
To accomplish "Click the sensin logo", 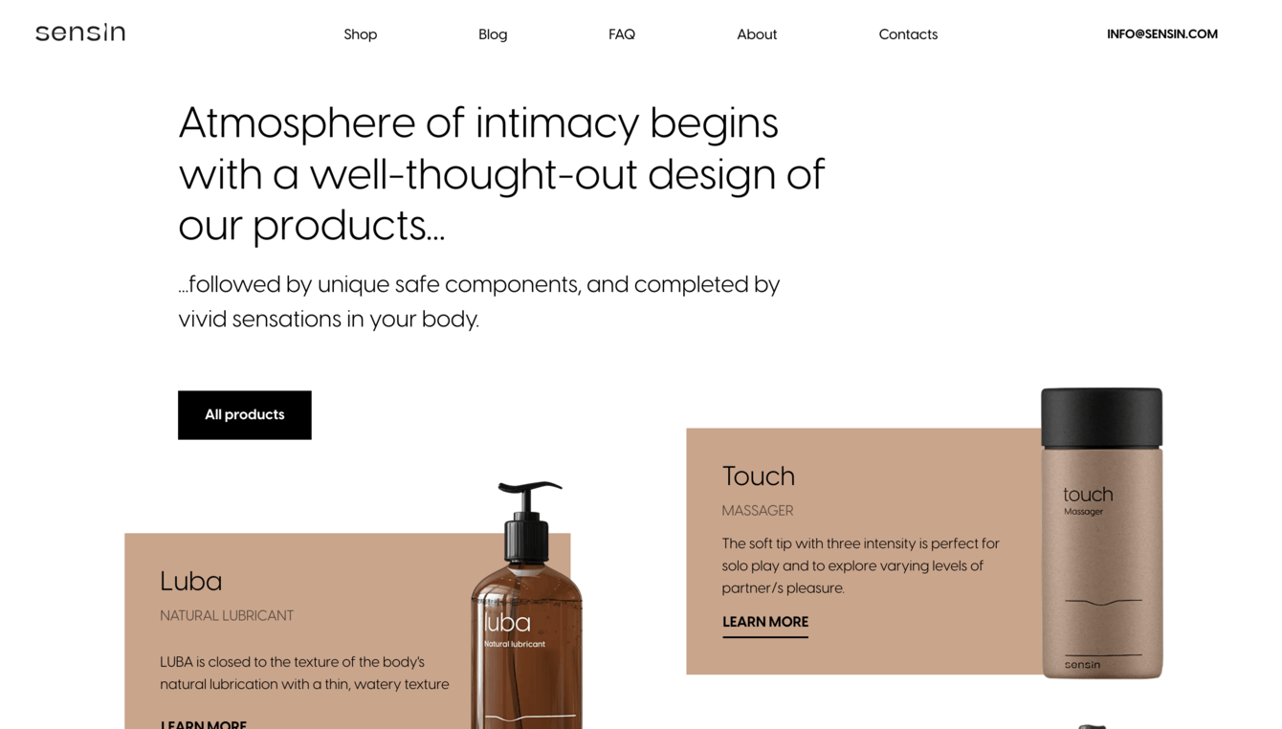I will pos(80,33).
